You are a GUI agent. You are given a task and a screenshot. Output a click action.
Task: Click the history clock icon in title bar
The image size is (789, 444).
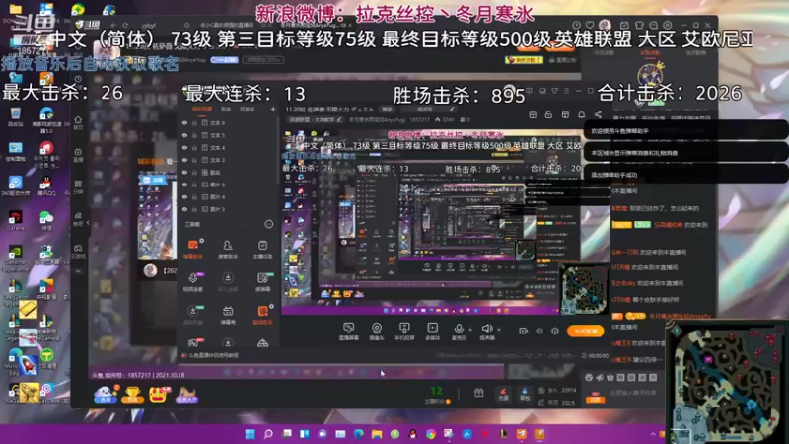576,25
